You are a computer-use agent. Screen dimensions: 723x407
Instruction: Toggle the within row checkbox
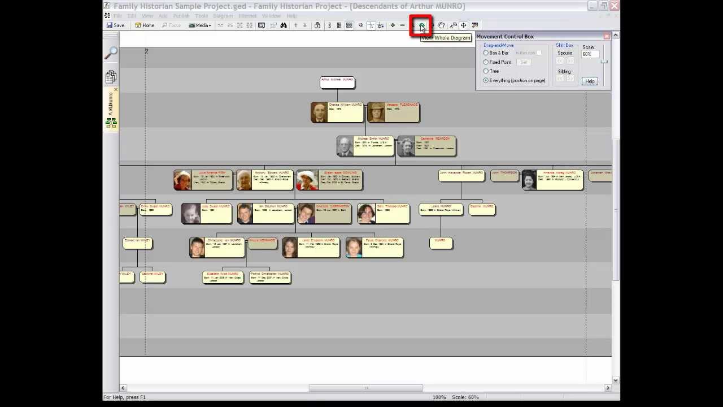click(x=539, y=53)
